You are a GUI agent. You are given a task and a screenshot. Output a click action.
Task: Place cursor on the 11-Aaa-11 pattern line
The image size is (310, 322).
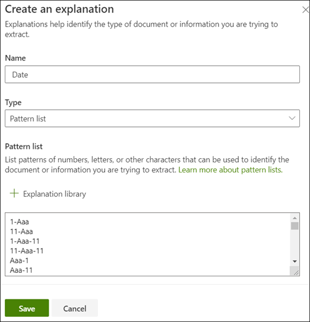pyautogui.click(x=27, y=251)
